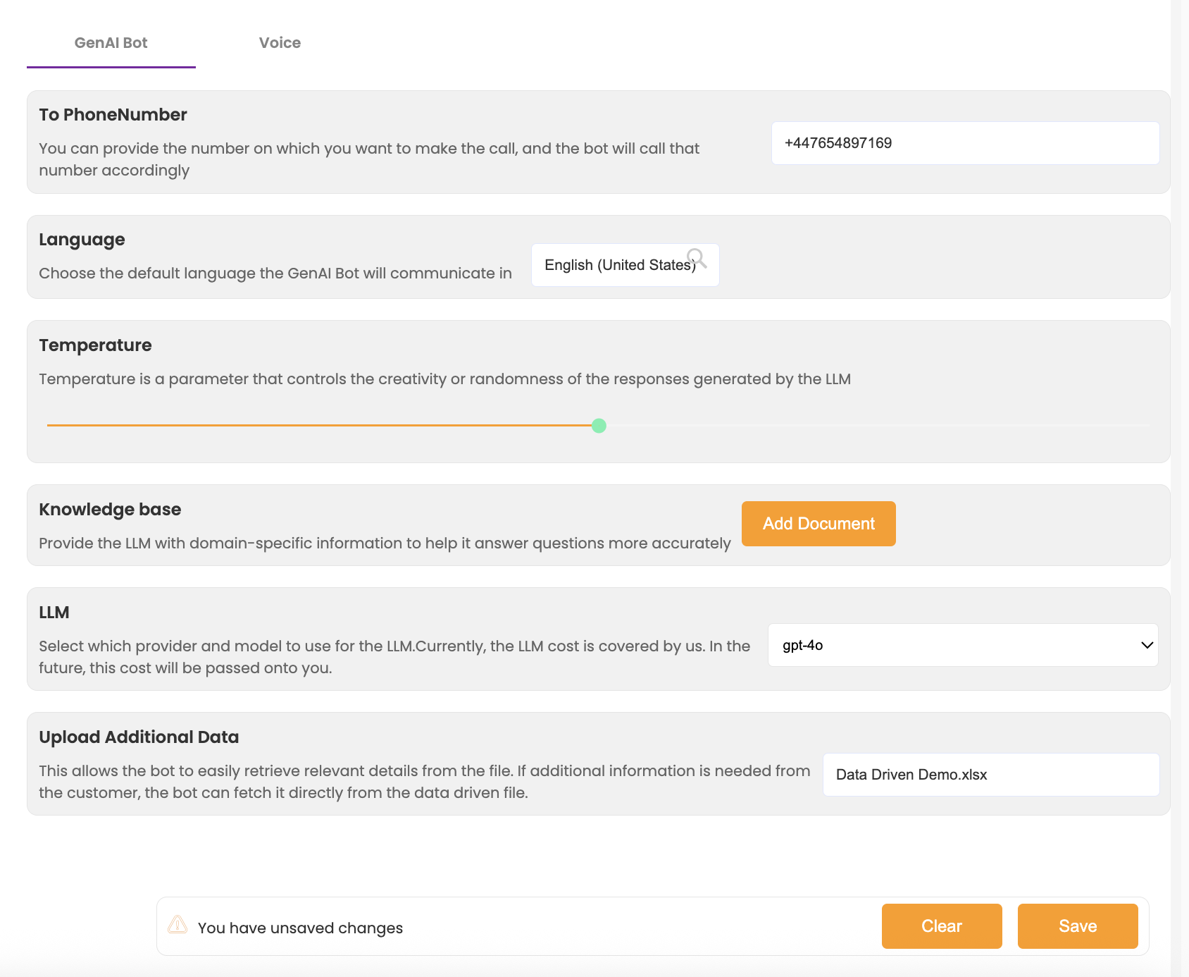Expand the LLM dropdown chevron arrow
Screen dimensions: 1189x977
point(1146,645)
